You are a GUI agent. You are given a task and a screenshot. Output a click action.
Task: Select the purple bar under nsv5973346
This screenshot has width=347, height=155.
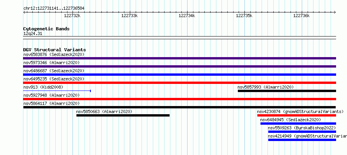point(179,66)
